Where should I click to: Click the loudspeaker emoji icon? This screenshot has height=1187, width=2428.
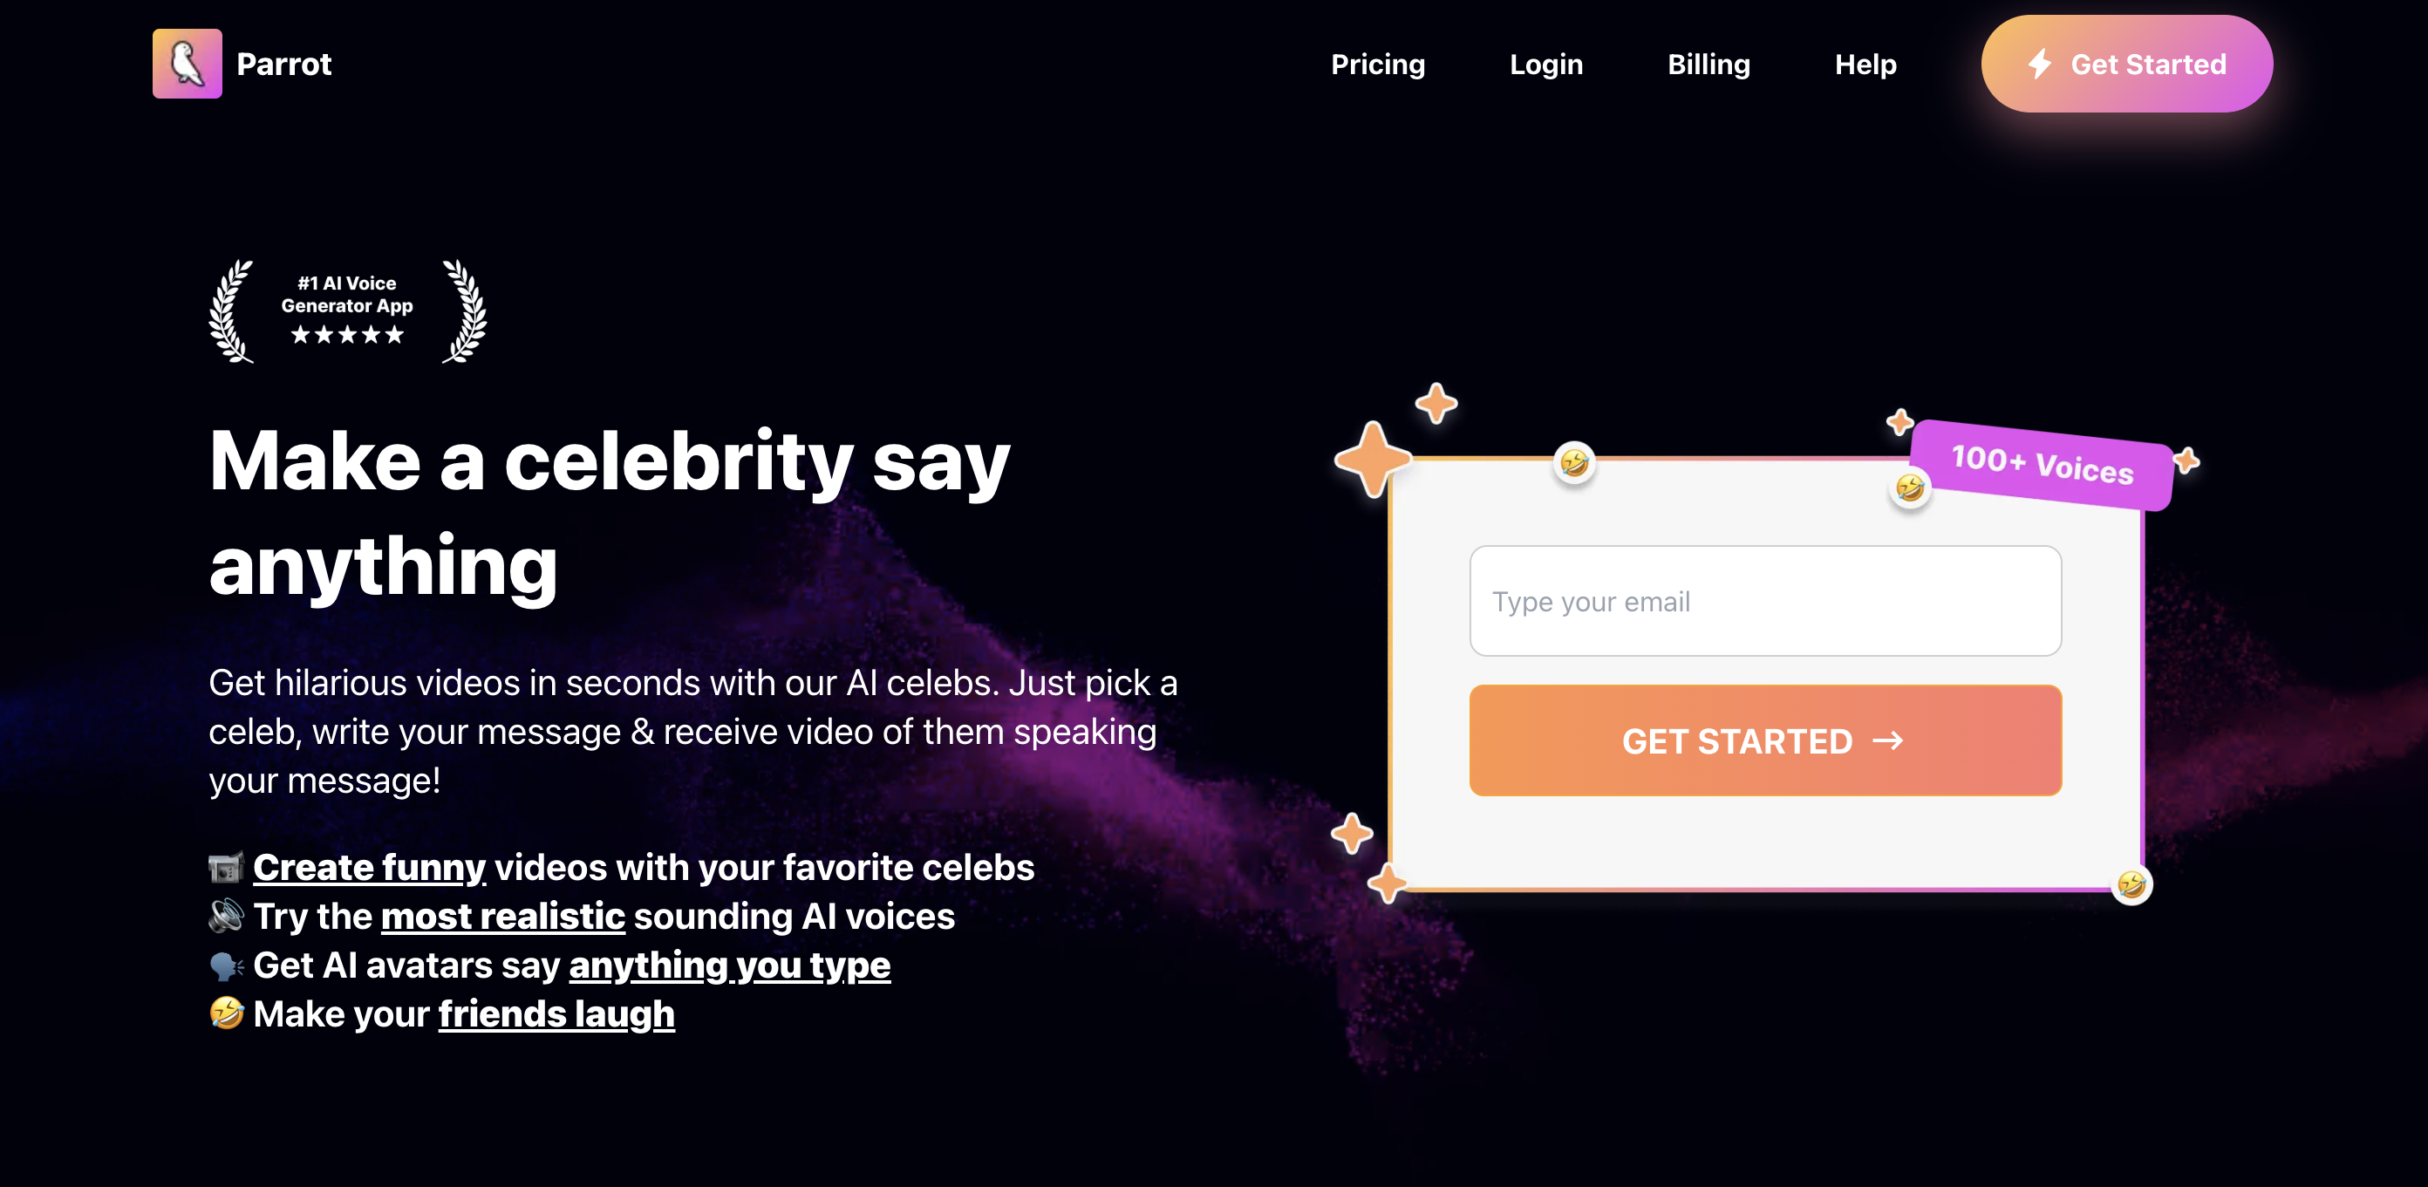[x=226, y=917]
